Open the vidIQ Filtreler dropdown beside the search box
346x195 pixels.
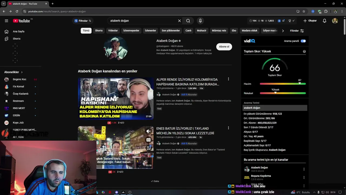click(x=83, y=21)
